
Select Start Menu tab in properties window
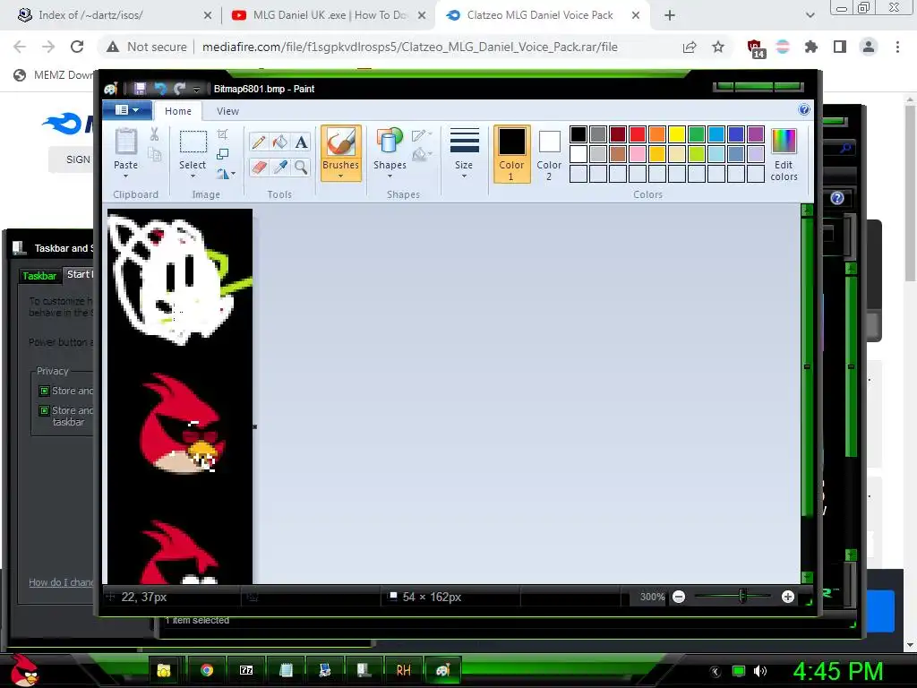click(x=80, y=274)
